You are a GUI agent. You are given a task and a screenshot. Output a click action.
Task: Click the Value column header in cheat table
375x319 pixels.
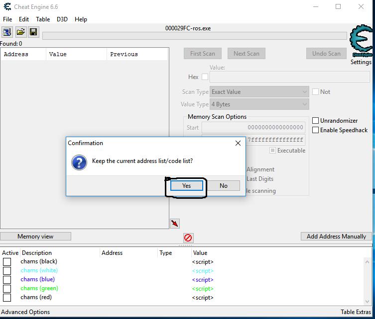(x=200, y=253)
